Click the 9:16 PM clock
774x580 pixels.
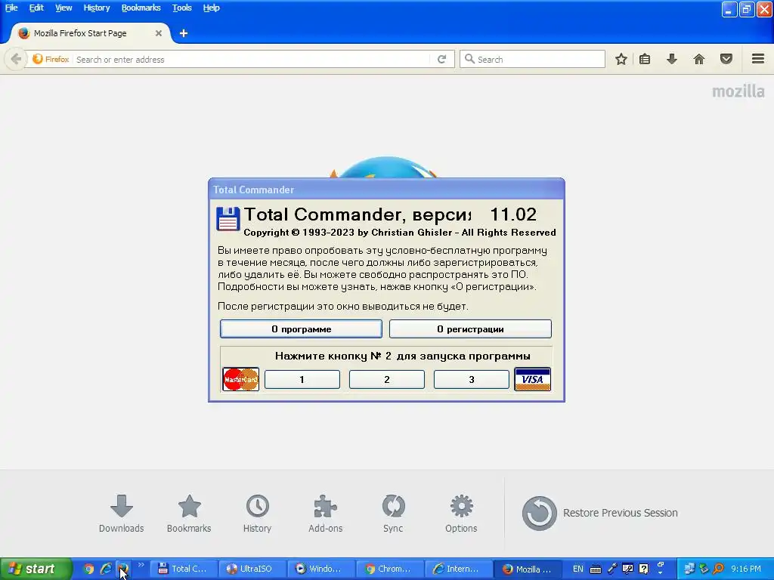746,569
